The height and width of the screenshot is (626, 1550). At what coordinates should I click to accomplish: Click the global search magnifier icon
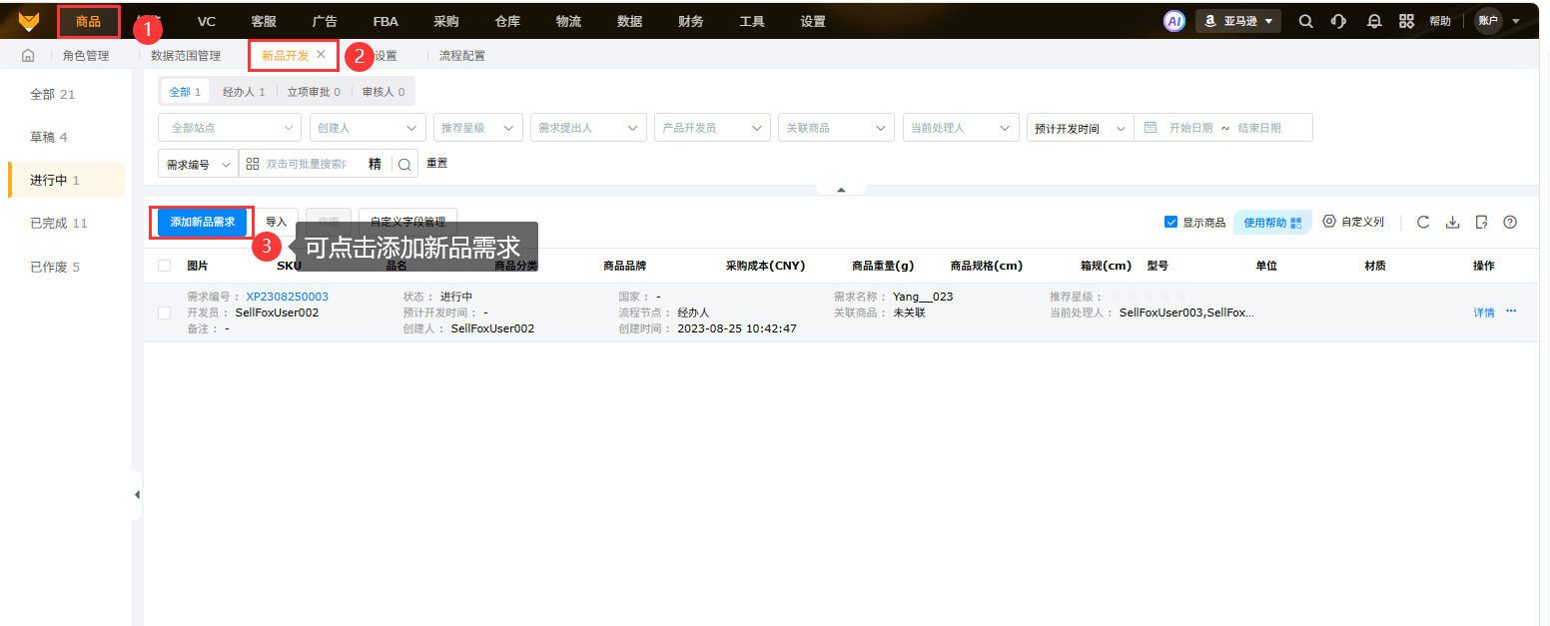tap(1305, 21)
